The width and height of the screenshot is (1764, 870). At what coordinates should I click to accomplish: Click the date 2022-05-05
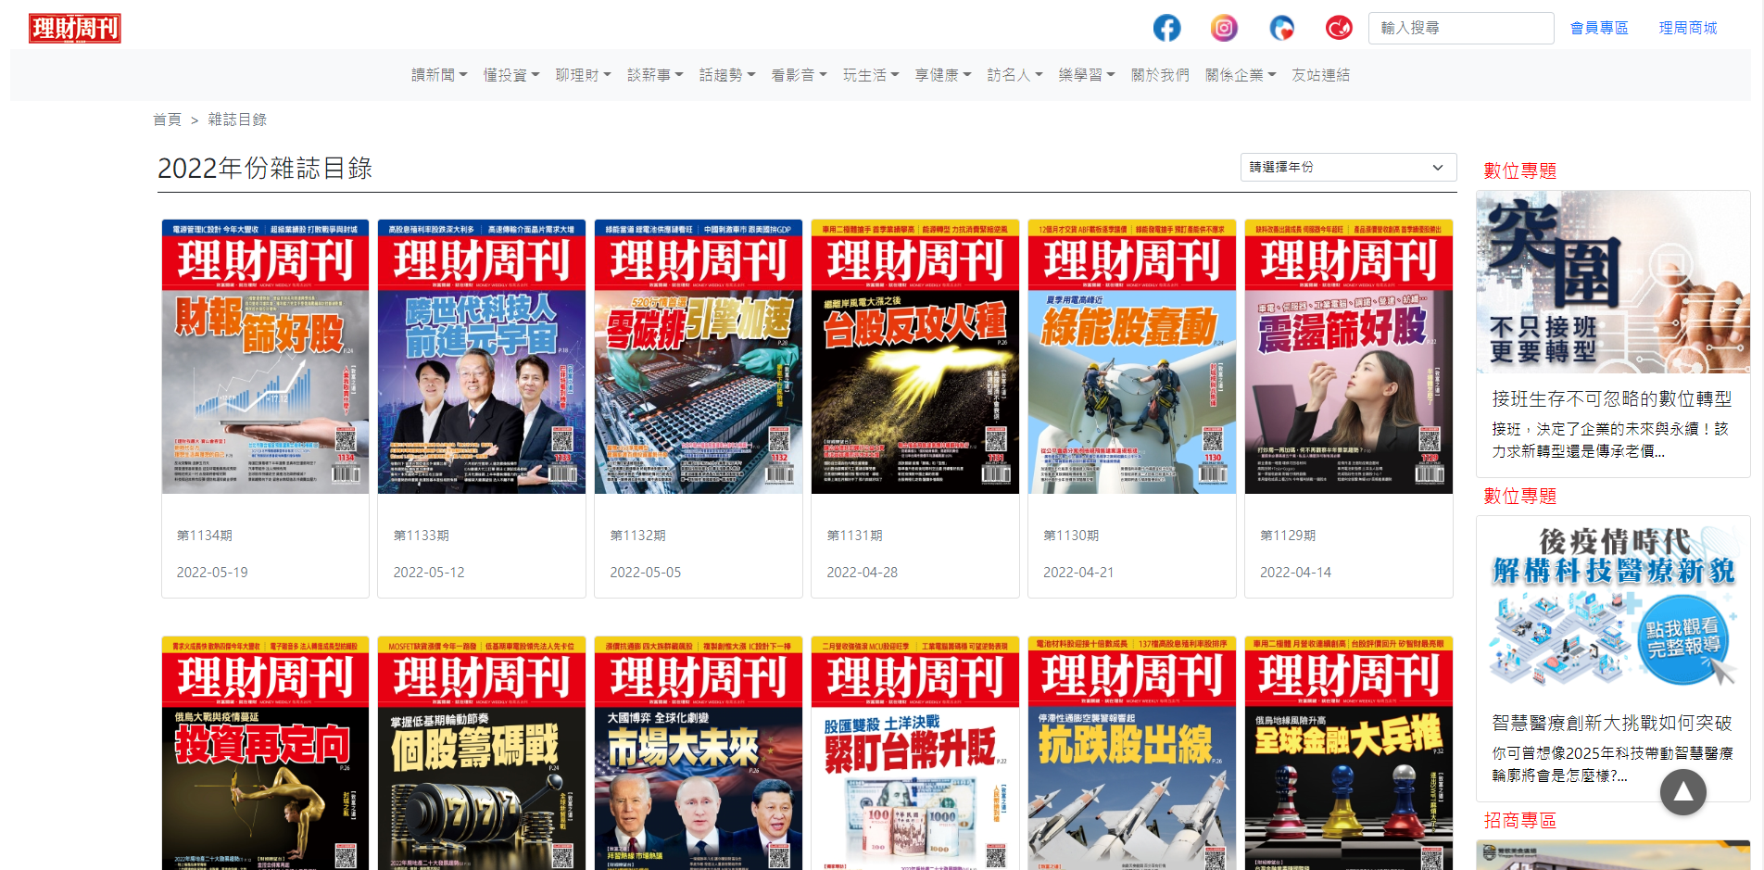(x=646, y=573)
